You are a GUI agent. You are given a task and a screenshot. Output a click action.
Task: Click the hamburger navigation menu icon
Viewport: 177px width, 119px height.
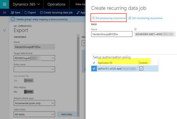pos(5,12)
